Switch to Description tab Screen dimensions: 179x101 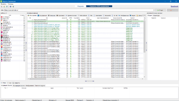click(98, 15)
